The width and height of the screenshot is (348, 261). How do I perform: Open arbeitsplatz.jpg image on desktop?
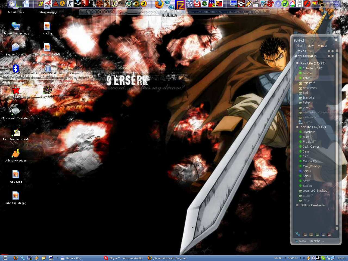[16, 198]
